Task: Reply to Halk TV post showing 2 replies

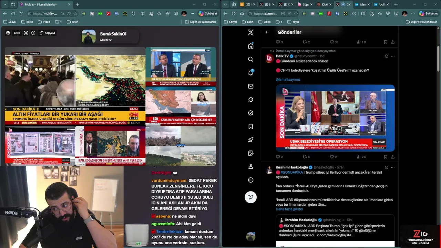Action: [x=279, y=157]
